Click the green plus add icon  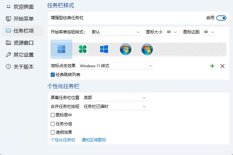coord(212,66)
